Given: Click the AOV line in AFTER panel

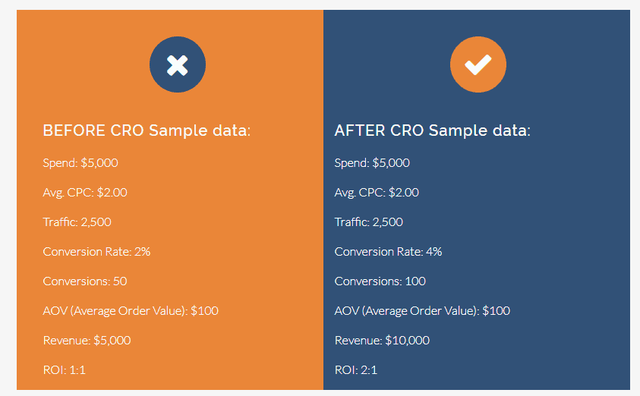Looking at the screenshot, I should 422,311.
